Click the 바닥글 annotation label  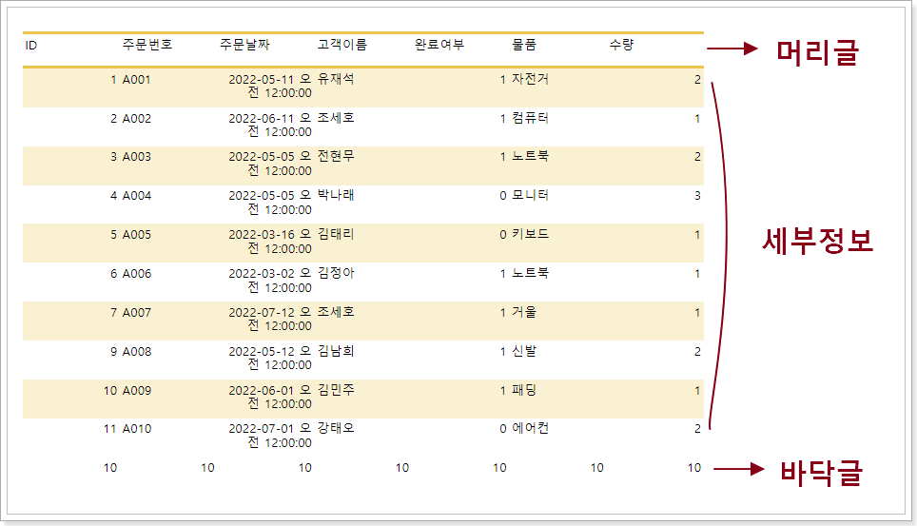point(820,473)
